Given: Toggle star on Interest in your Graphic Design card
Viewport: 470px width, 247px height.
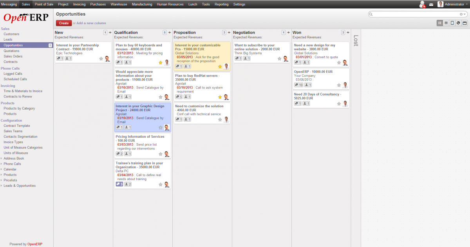Looking at the screenshot, I should (161, 128).
